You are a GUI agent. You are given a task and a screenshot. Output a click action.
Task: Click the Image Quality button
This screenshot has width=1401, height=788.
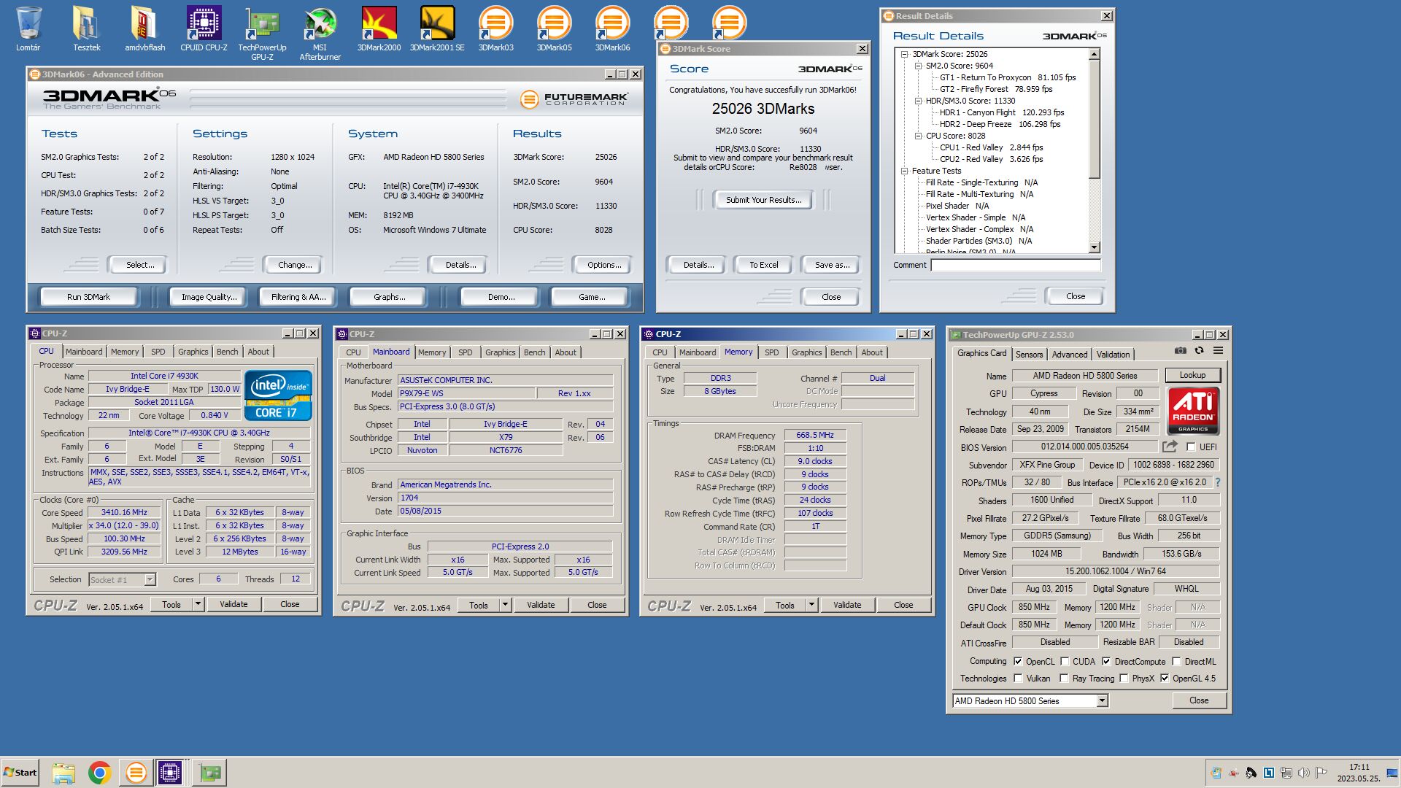pyautogui.click(x=209, y=297)
